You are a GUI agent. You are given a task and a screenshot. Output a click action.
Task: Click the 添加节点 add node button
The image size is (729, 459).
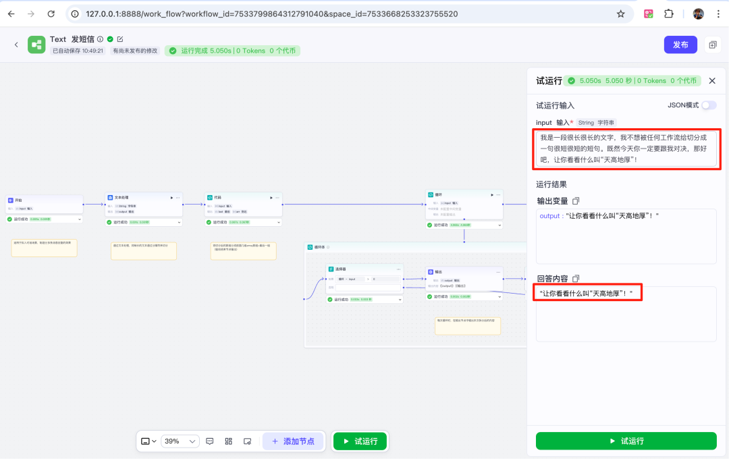tap(294, 441)
